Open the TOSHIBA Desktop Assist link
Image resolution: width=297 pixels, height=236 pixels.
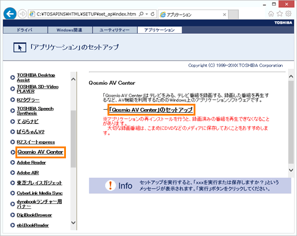[36, 78]
